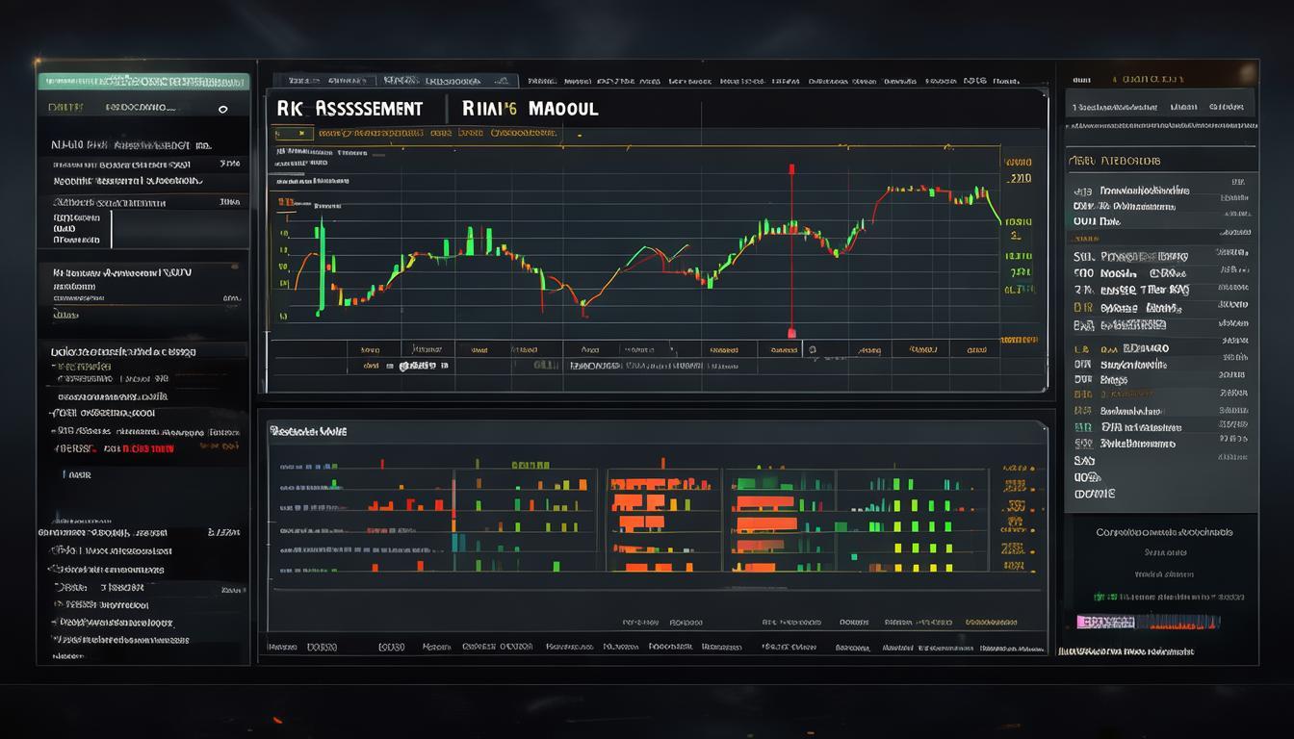
Task: Click the red handle at bottom of vertical line
Action: click(x=791, y=333)
